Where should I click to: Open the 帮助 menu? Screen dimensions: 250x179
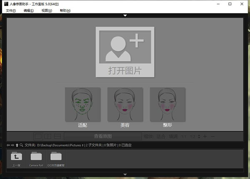65,11
